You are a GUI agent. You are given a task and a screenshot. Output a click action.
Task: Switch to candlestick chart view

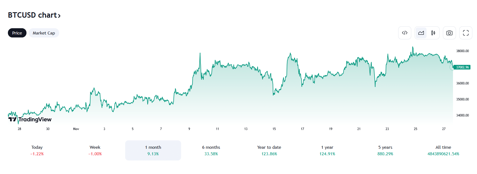[433, 33]
